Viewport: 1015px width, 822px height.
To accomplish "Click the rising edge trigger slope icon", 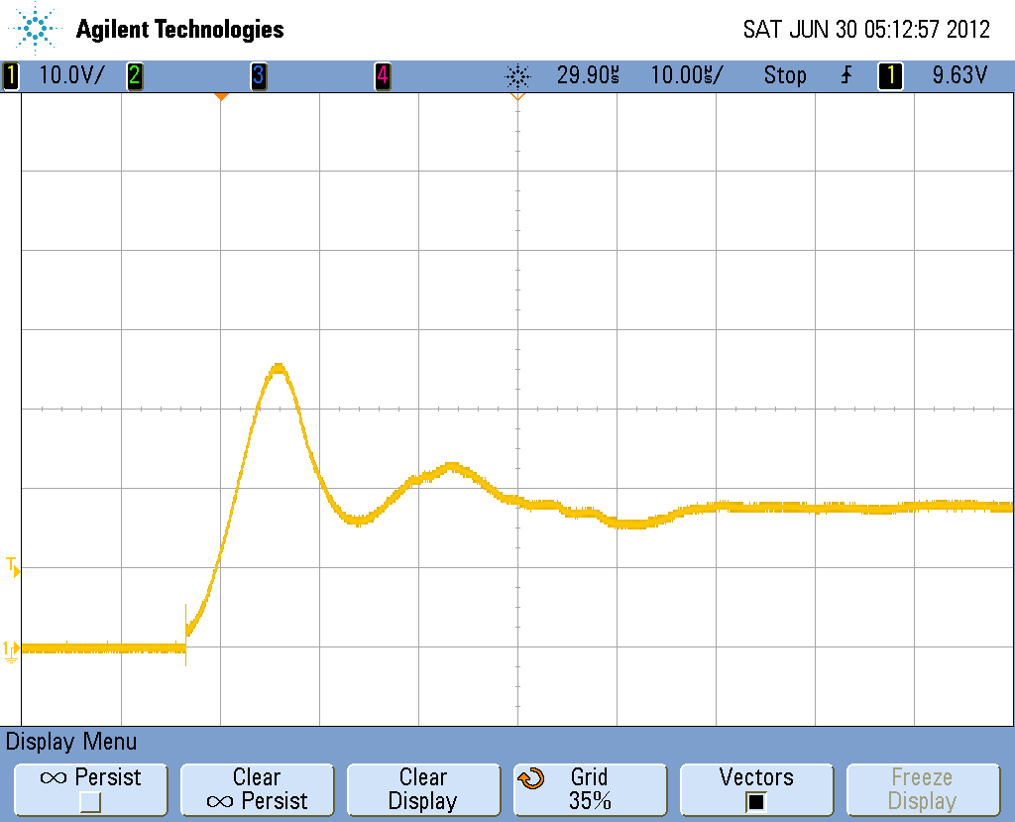I will click(846, 75).
